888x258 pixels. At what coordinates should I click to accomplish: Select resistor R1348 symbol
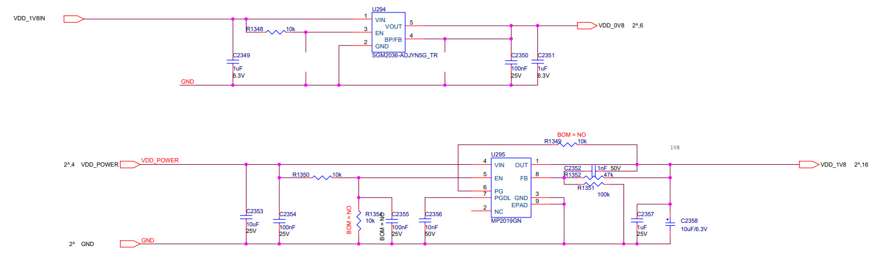[276, 32]
